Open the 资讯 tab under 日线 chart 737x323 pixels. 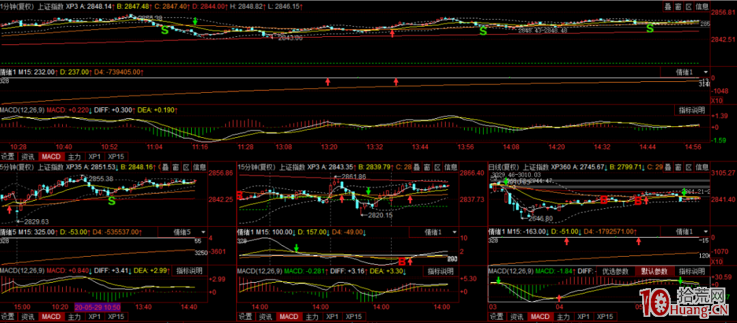point(517,316)
